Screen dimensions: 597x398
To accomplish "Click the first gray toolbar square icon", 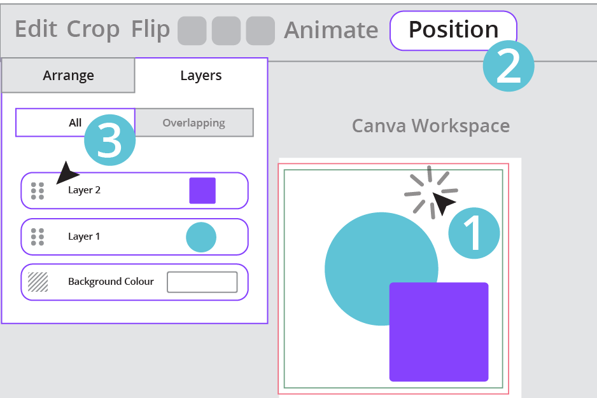I will click(x=192, y=31).
